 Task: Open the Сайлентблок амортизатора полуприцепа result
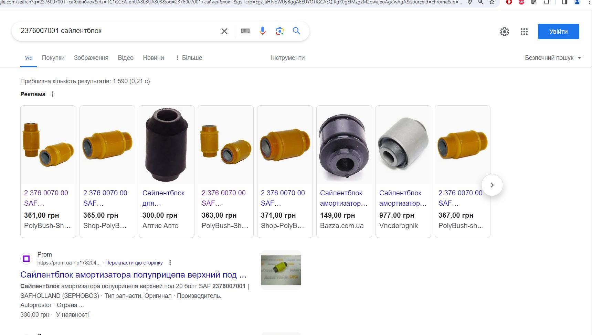point(133,275)
